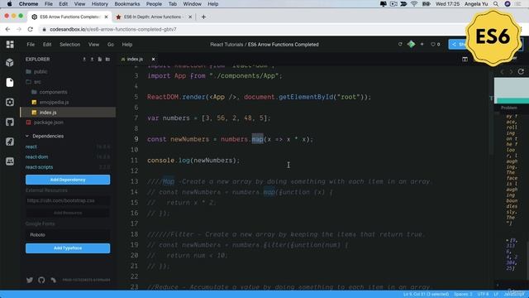This screenshot has height=298, width=529.
Task: Click the green diamond preferences icon in header
Action: pyautogui.click(x=411, y=44)
